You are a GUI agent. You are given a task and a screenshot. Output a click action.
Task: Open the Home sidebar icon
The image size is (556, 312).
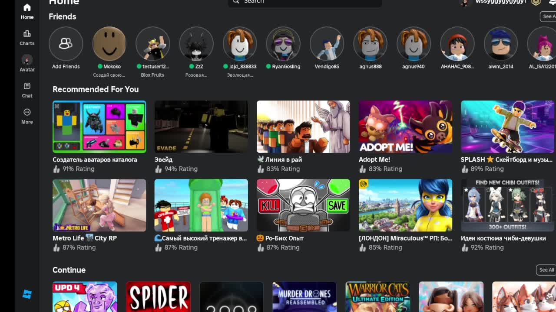tap(27, 8)
